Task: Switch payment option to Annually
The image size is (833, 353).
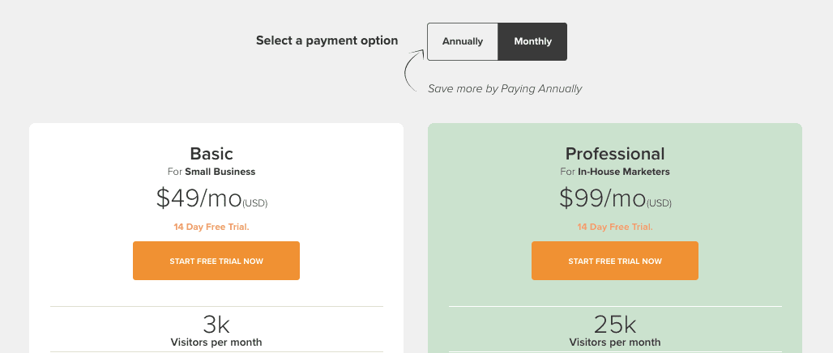Action: pos(463,41)
